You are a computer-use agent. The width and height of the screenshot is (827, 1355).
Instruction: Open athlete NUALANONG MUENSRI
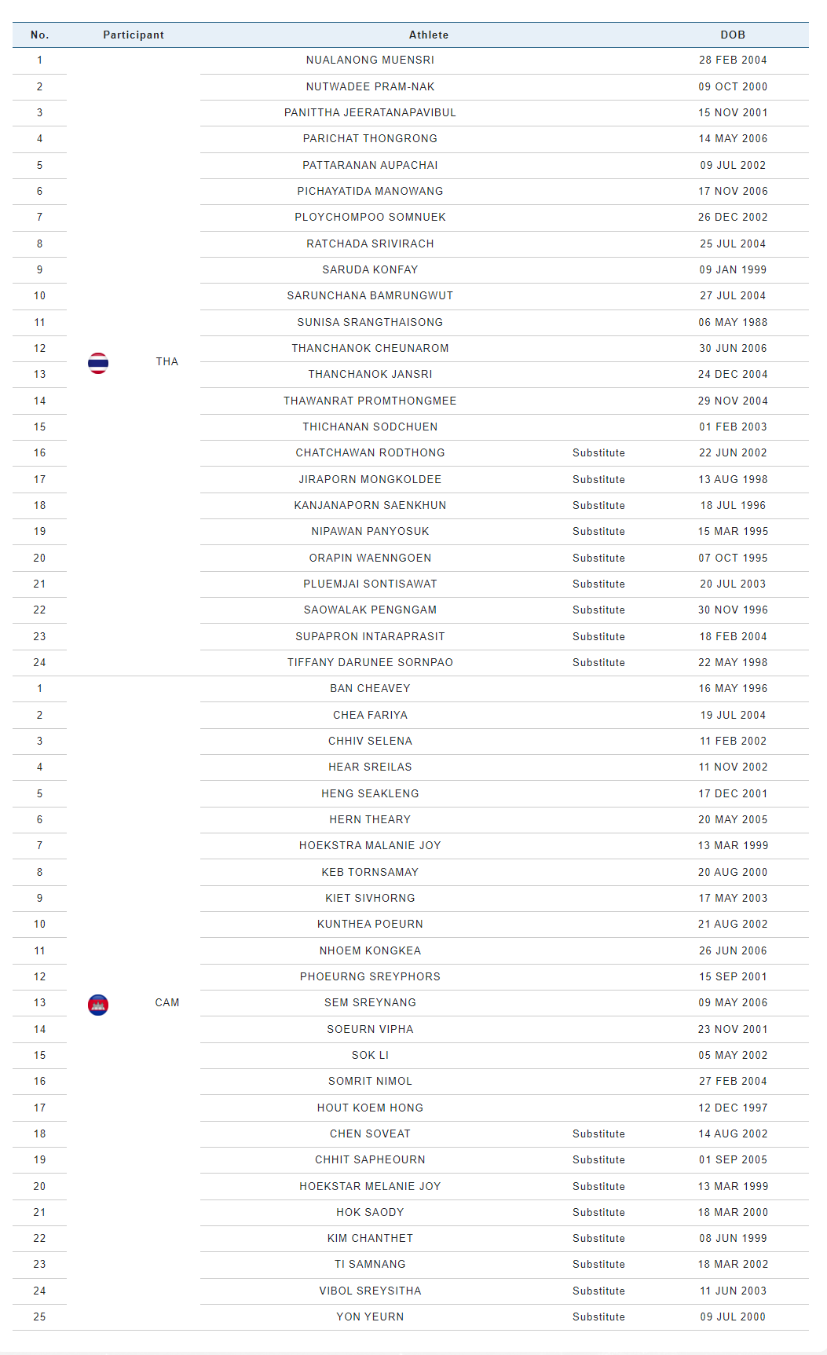(x=370, y=60)
